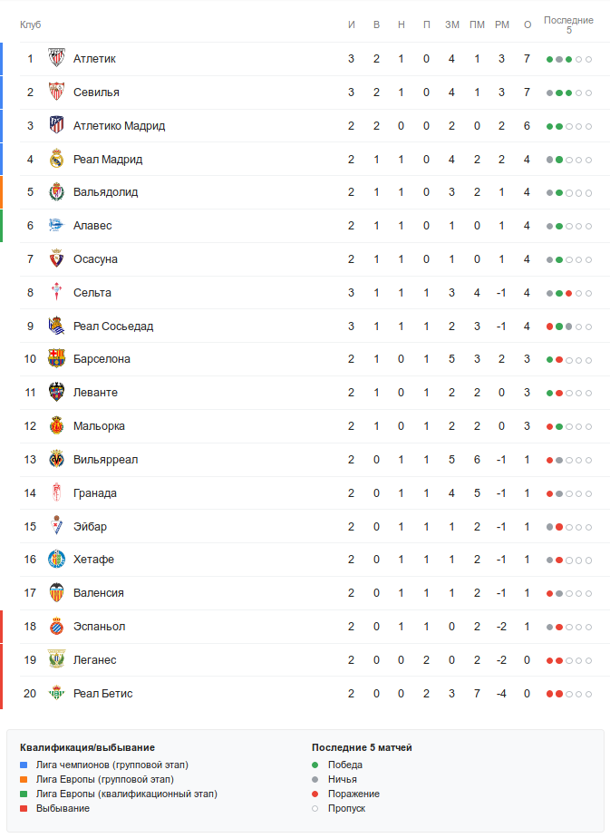
Task: Click Celta's red loss result dot
Action: (568, 293)
